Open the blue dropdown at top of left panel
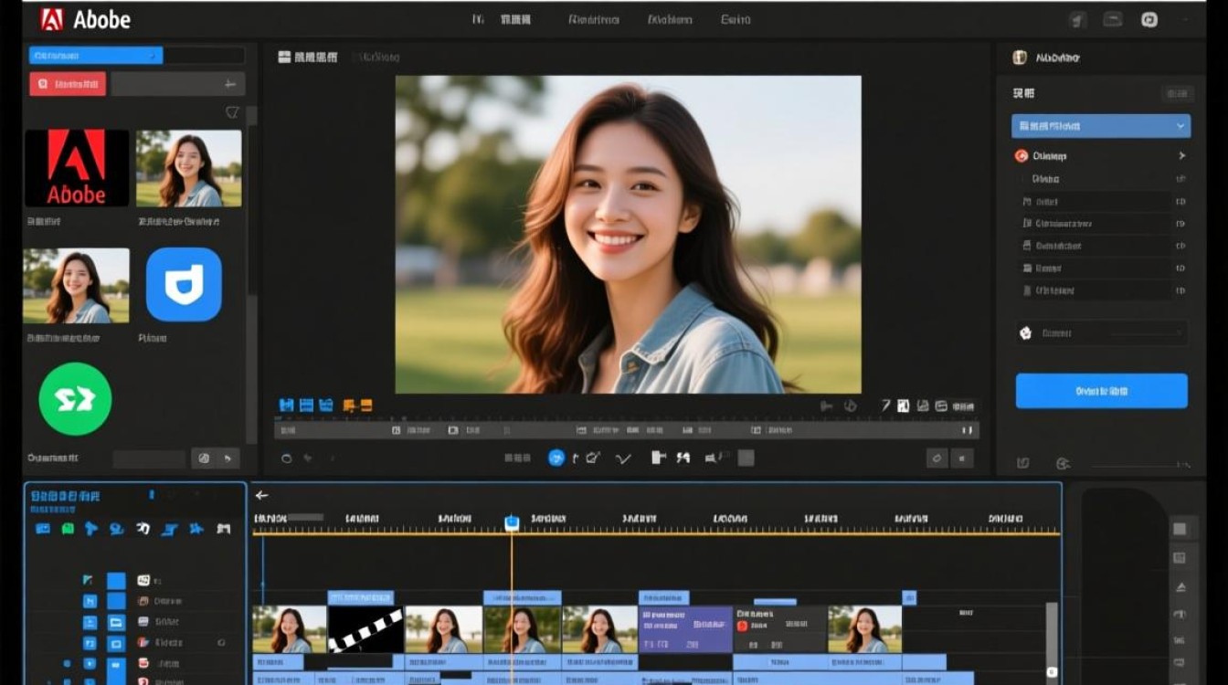The height and width of the screenshot is (685, 1228). click(x=96, y=56)
